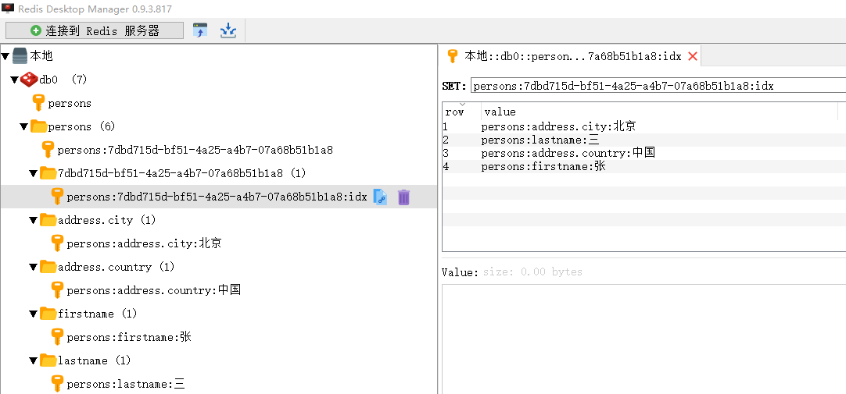
Task: Close the open key tab
Action: point(692,56)
